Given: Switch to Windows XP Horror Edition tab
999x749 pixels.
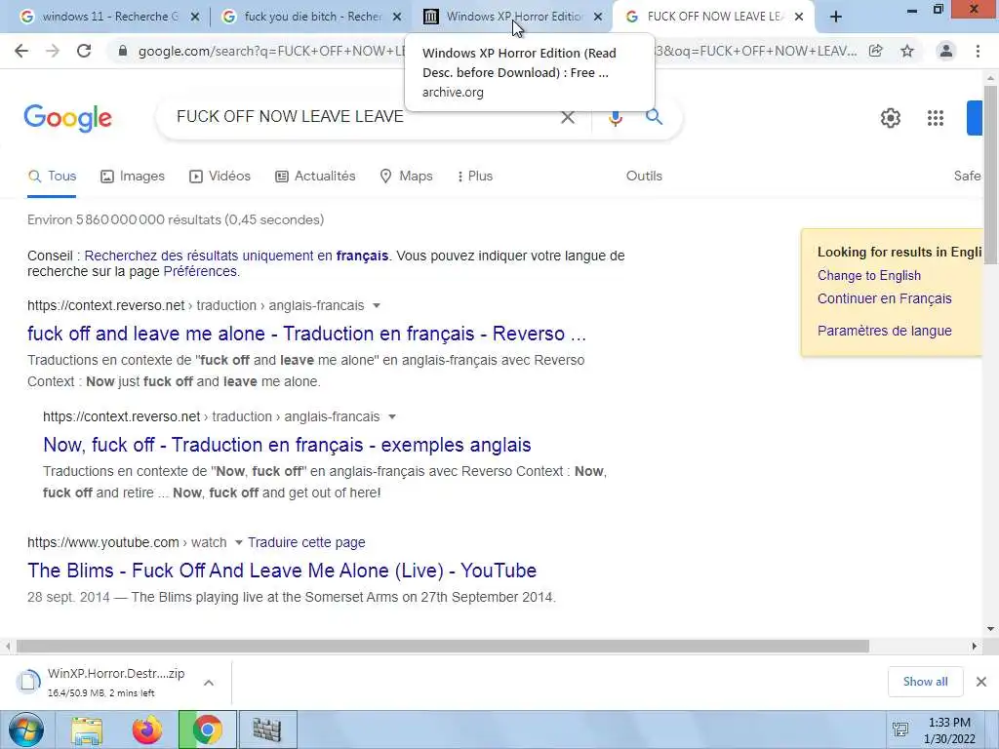Looking at the screenshot, I should [513, 18].
